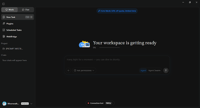
Task: Select the Agent Swarm mode
Action: pos(154,71)
